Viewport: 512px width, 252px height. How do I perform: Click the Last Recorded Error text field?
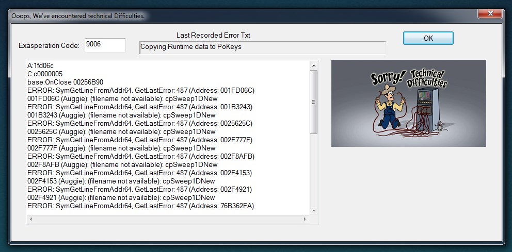(x=262, y=47)
